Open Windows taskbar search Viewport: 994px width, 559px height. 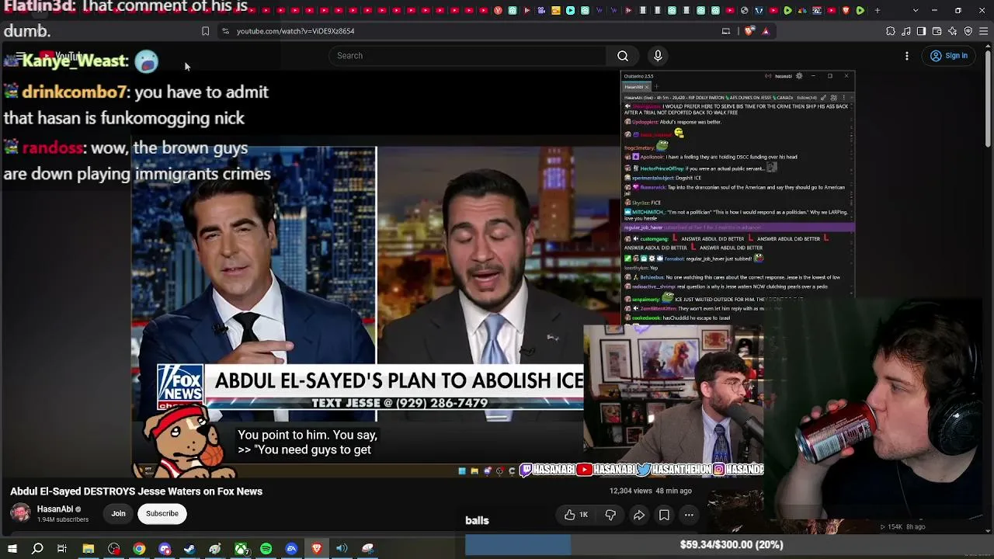click(x=37, y=549)
